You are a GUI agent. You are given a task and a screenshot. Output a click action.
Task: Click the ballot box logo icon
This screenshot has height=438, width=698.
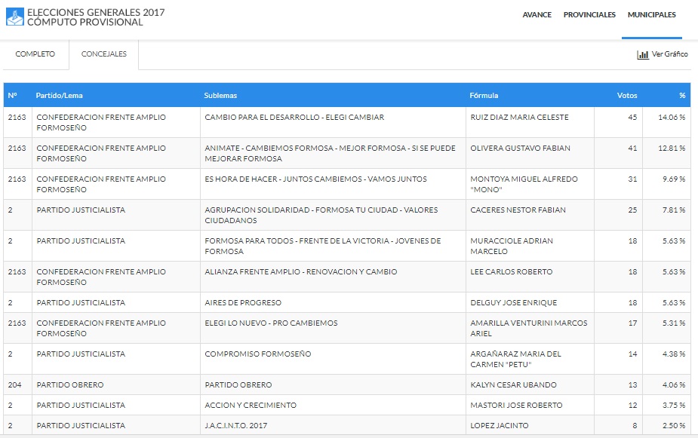pyautogui.click(x=15, y=17)
